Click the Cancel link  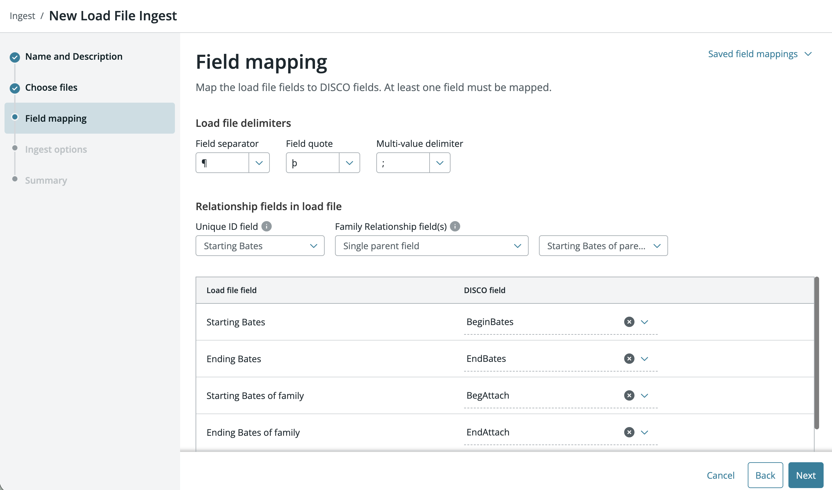click(720, 475)
